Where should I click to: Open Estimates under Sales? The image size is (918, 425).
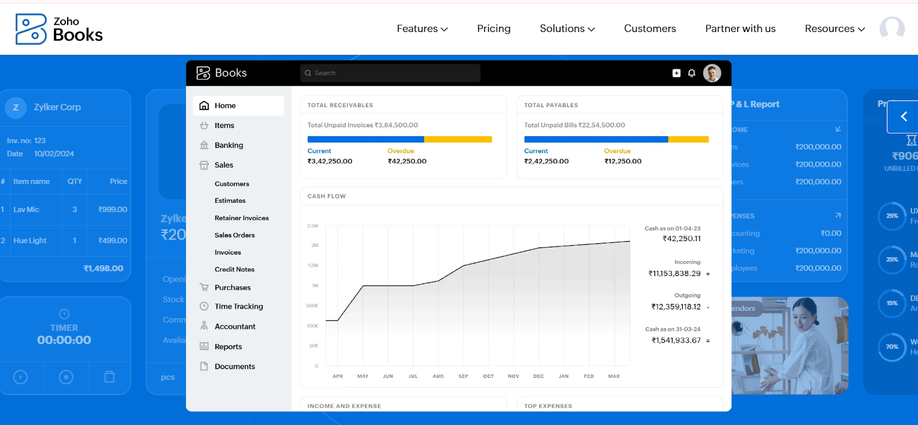click(230, 200)
